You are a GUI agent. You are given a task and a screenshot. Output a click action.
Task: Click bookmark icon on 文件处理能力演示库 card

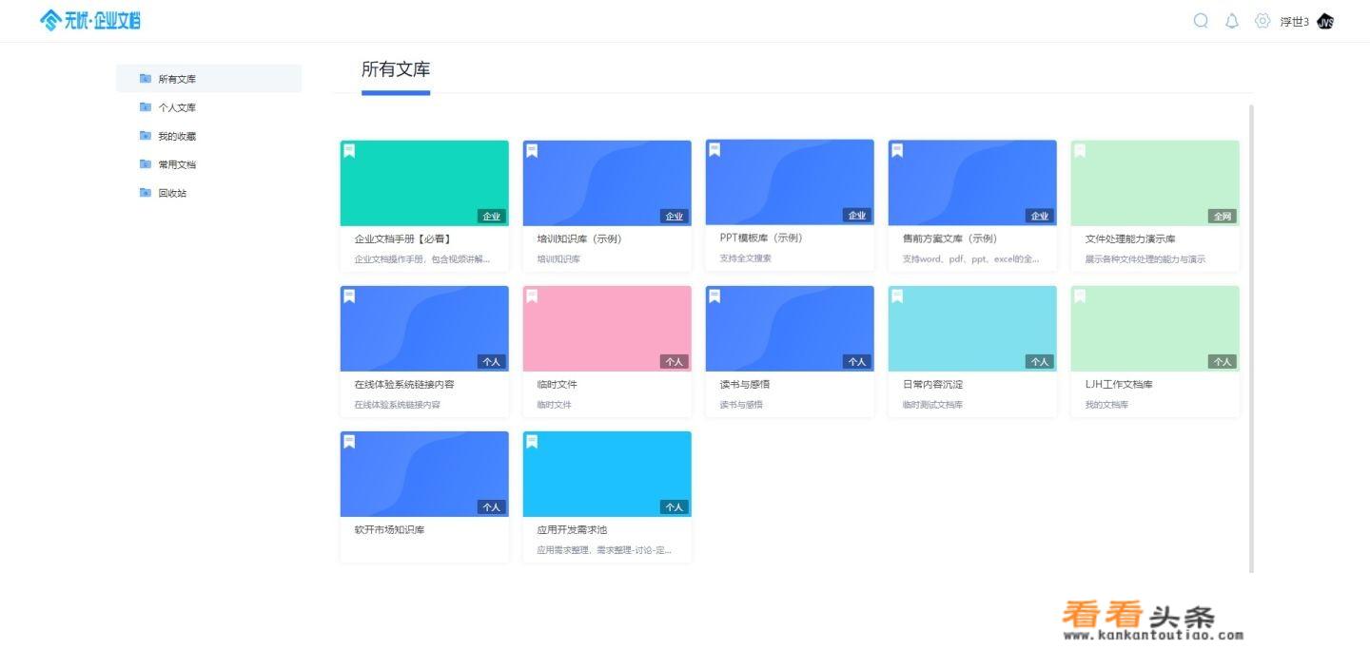[x=1080, y=150]
